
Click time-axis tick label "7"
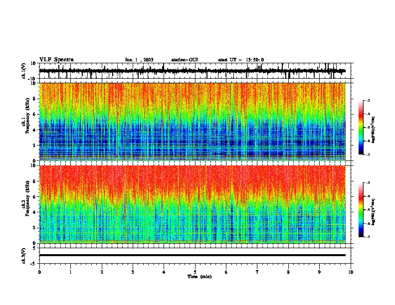point(257,272)
